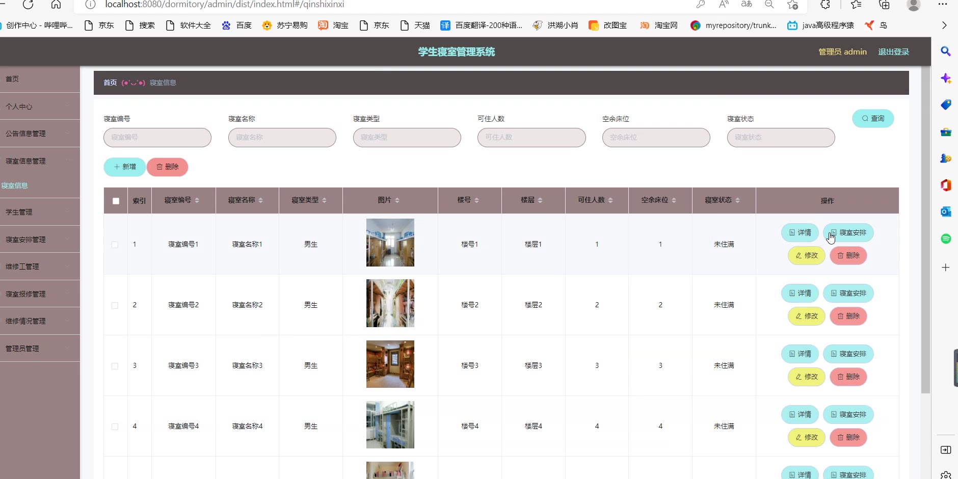Click the sidebar search magnifier icon
The image size is (958, 479).
pos(946,51)
